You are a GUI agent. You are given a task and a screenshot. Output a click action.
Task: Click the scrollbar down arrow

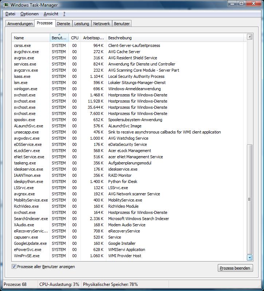coord(249,258)
